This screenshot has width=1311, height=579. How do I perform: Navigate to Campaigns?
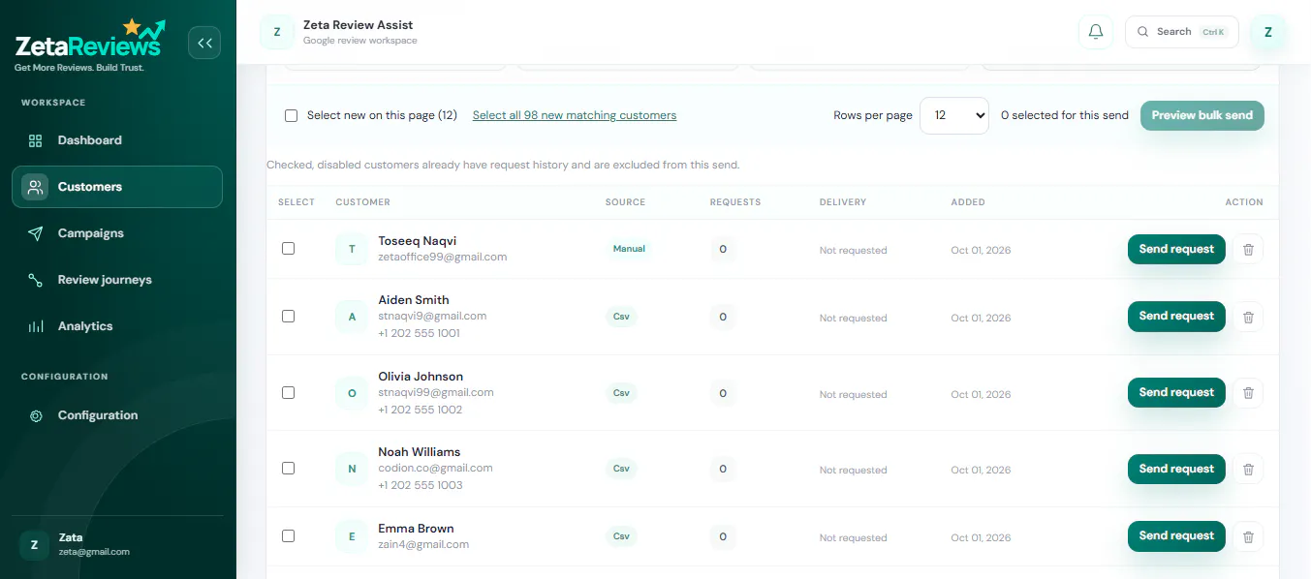[x=117, y=233]
